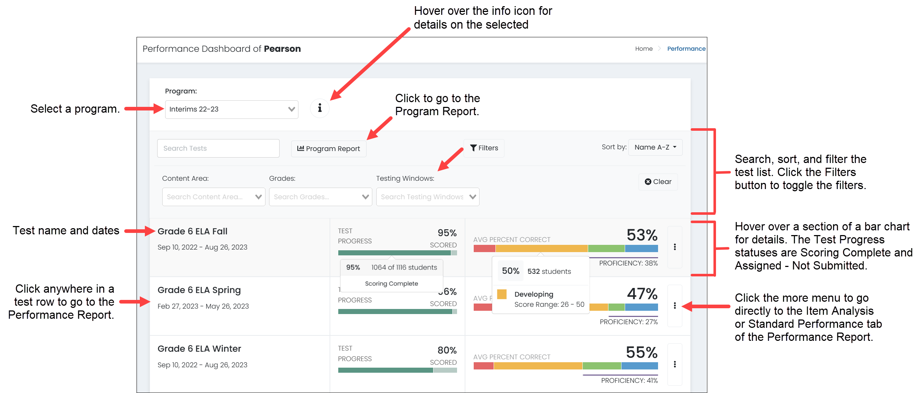
Task: Open more menu for Grade 6 ELA Fall
Action: tap(674, 247)
